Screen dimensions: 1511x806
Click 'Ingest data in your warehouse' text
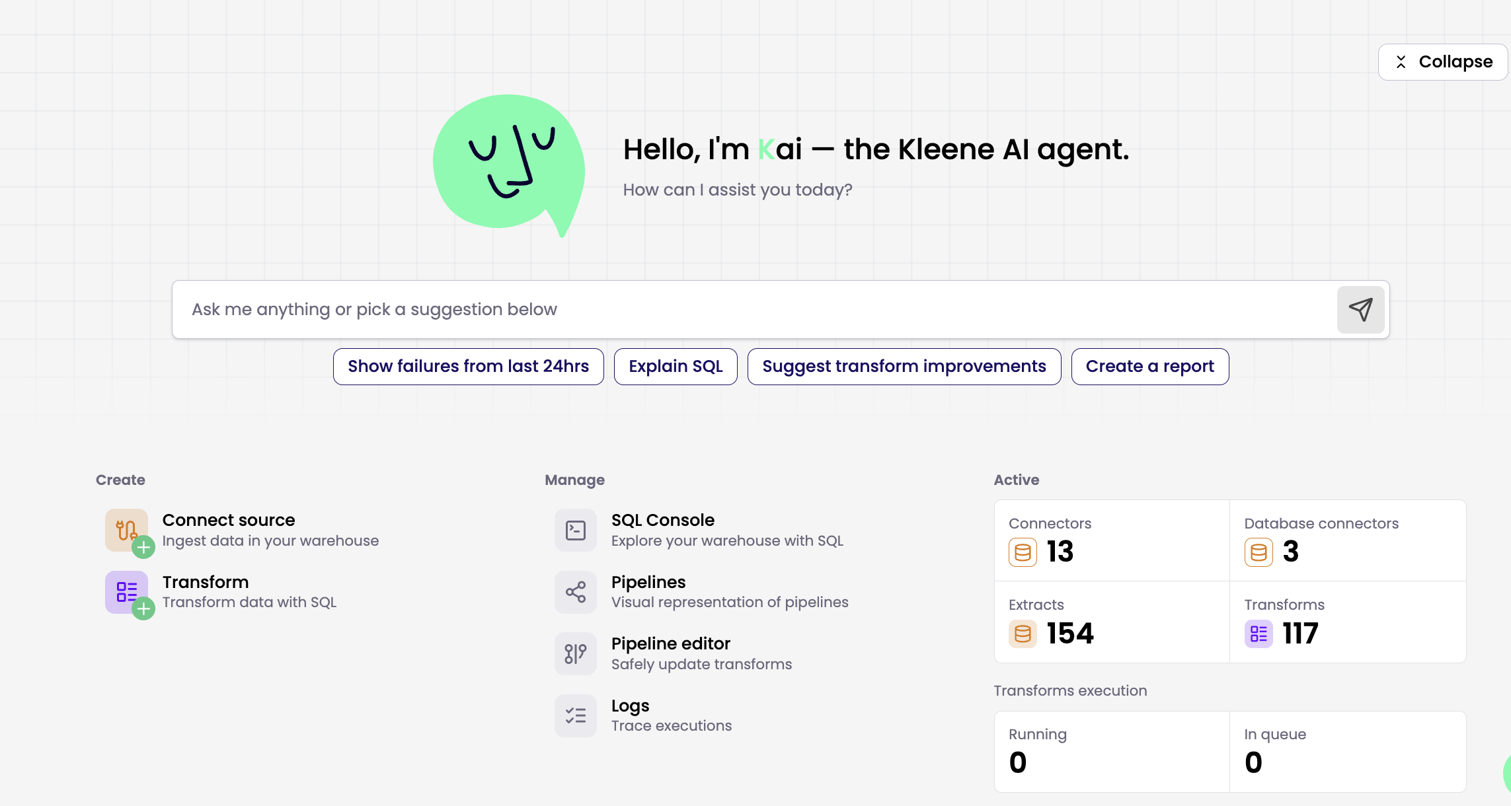click(x=270, y=541)
